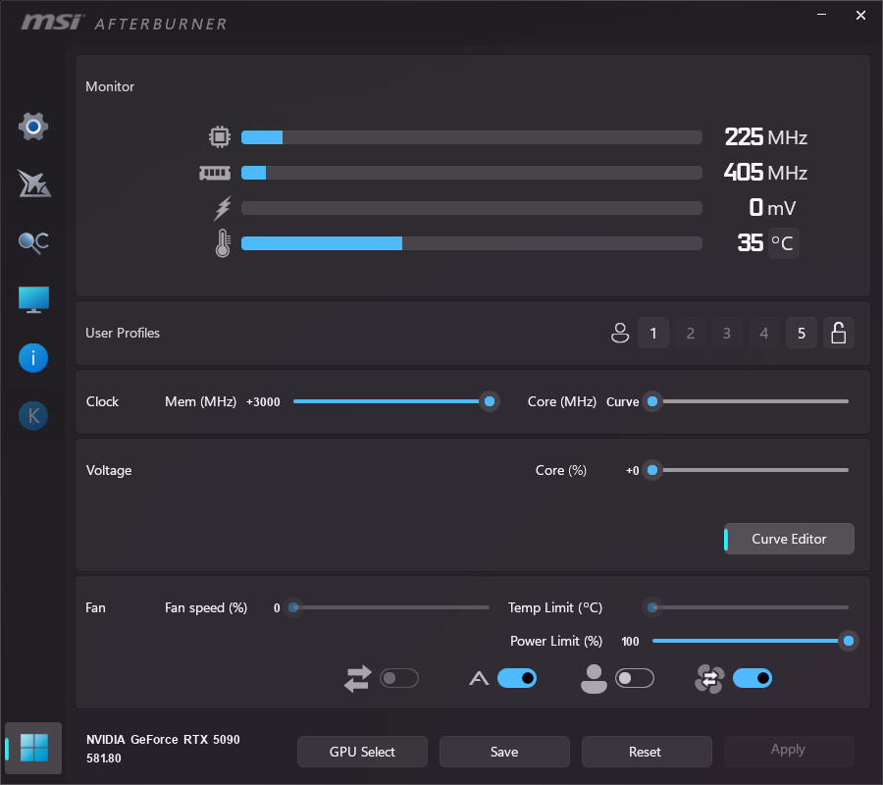This screenshot has width=883, height=785.
Task: Open settings via the gear icon
Action: click(x=33, y=127)
